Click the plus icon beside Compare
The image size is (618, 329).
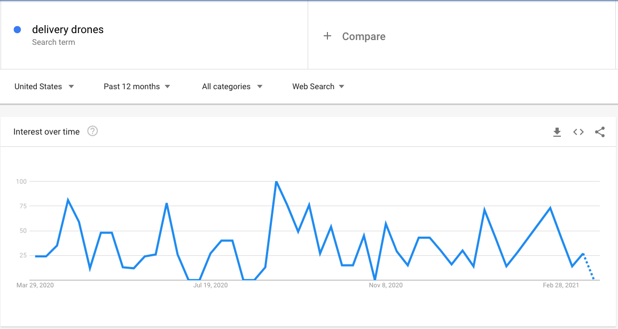[327, 36]
